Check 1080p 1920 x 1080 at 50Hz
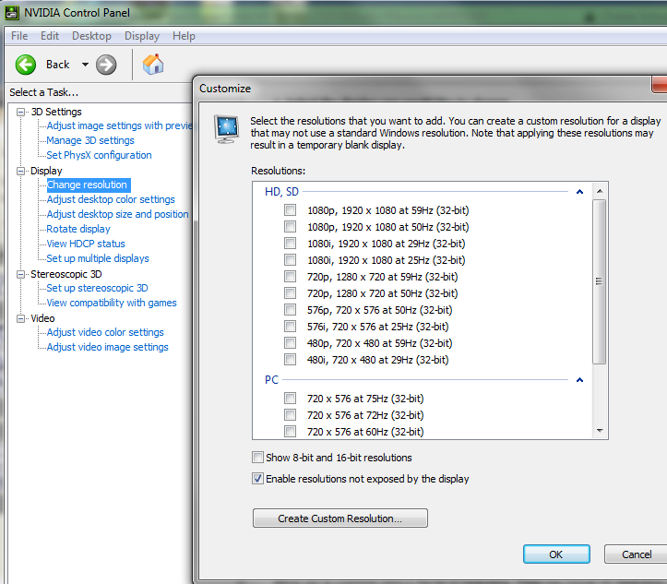This screenshot has width=667, height=584. tap(290, 227)
